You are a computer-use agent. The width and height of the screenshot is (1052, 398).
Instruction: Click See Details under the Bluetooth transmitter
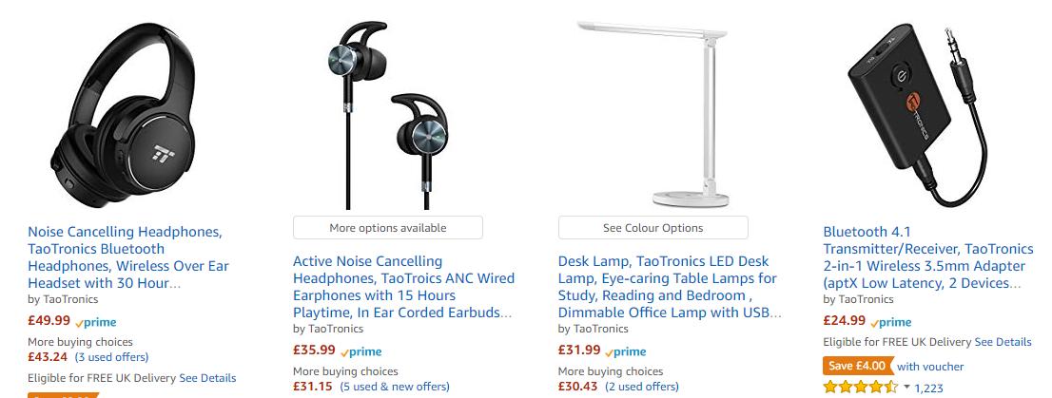click(1003, 342)
